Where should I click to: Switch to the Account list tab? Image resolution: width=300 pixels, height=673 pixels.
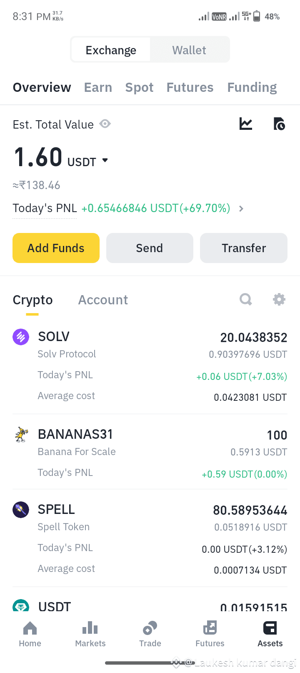[103, 300]
